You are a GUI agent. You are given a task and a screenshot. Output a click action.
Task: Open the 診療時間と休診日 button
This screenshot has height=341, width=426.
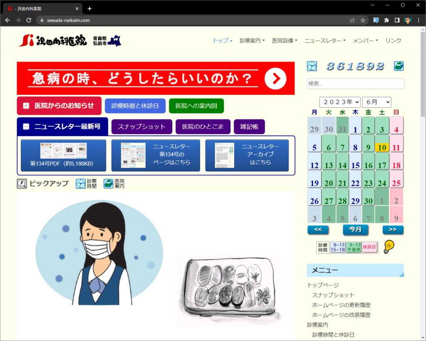coord(135,106)
